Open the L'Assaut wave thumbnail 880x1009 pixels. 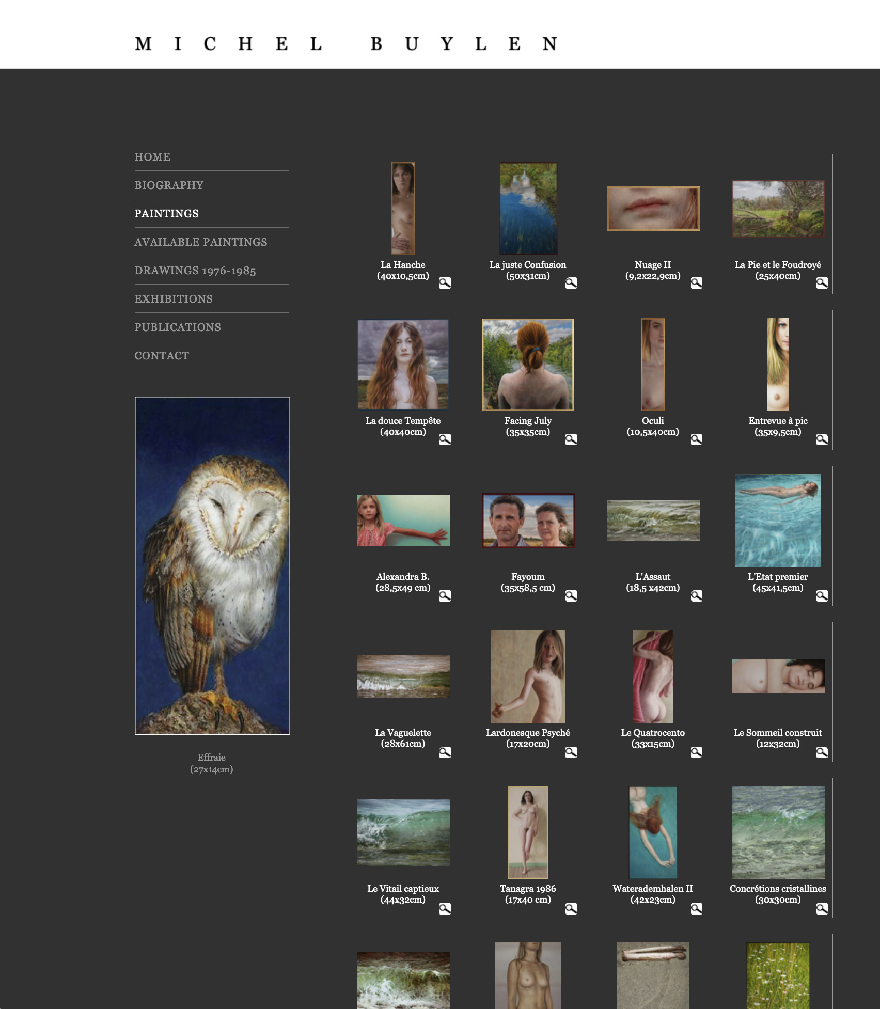[653, 521]
